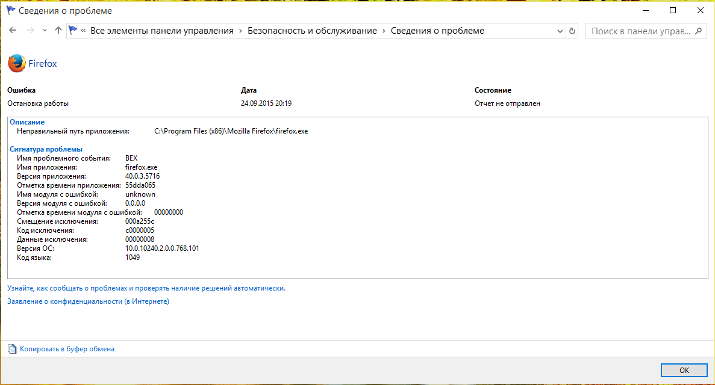Open 'Безопасность и обслуживание' breadcrumb
Viewport: 715px width, 385px height.
[313, 31]
